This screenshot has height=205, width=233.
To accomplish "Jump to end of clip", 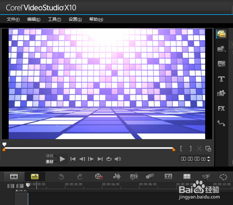I will [100, 159].
